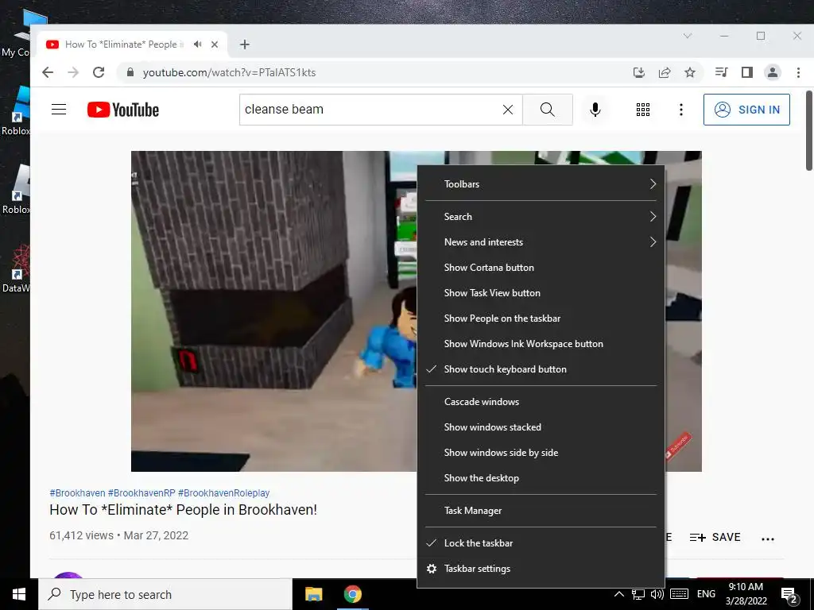
Task: Open the #Brookhaven hashtag link
Action: (x=77, y=492)
